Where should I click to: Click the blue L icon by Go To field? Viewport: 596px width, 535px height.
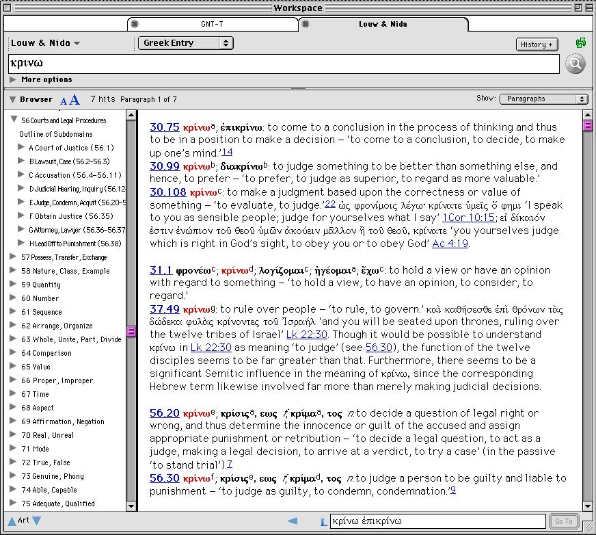click(x=323, y=522)
